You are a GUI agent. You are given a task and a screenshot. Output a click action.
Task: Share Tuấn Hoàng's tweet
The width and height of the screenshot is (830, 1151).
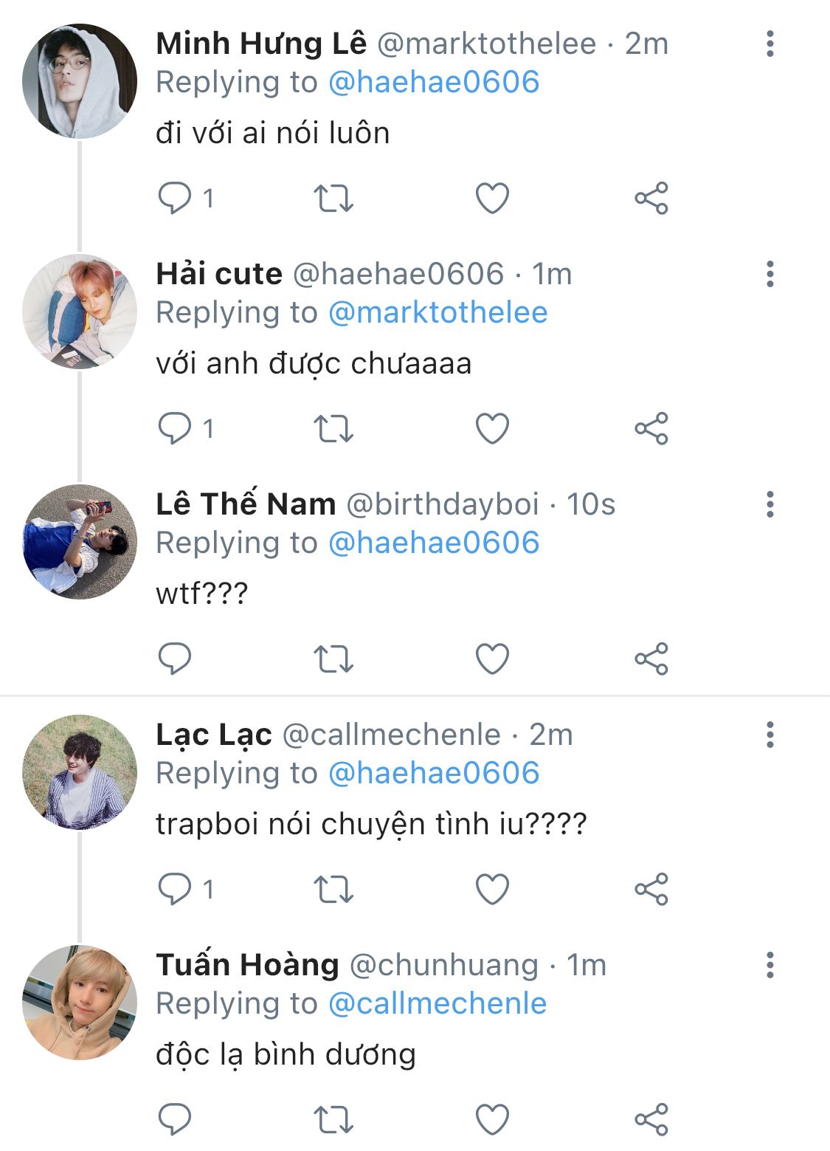pyautogui.click(x=651, y=1119)
